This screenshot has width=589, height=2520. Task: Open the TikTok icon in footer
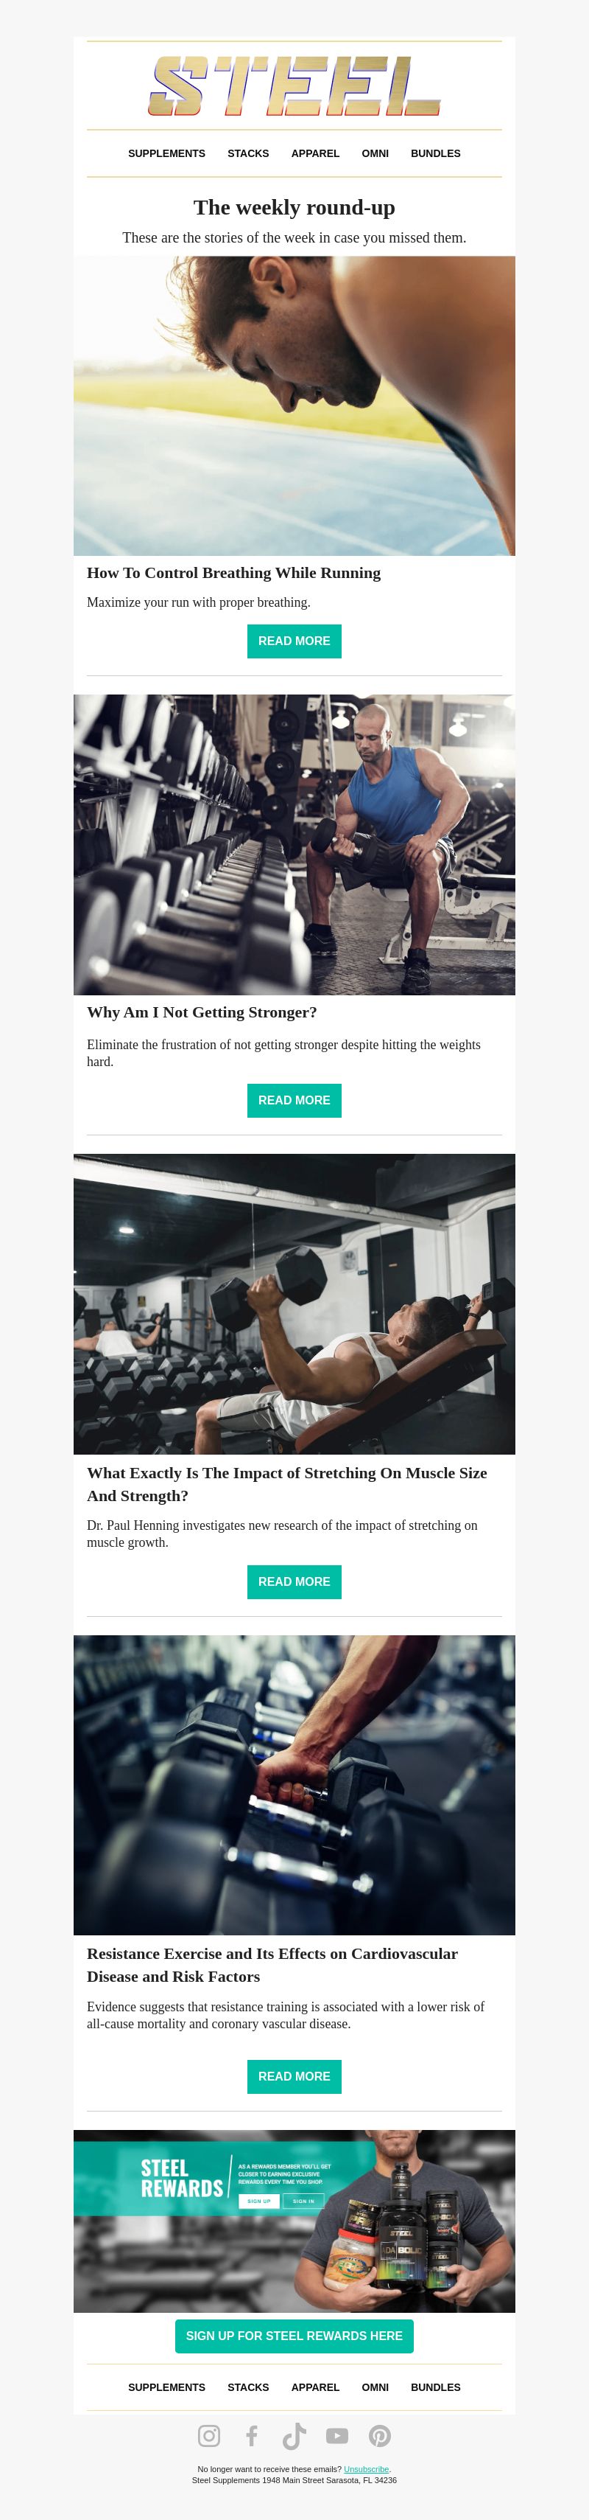coord(294,2435)
